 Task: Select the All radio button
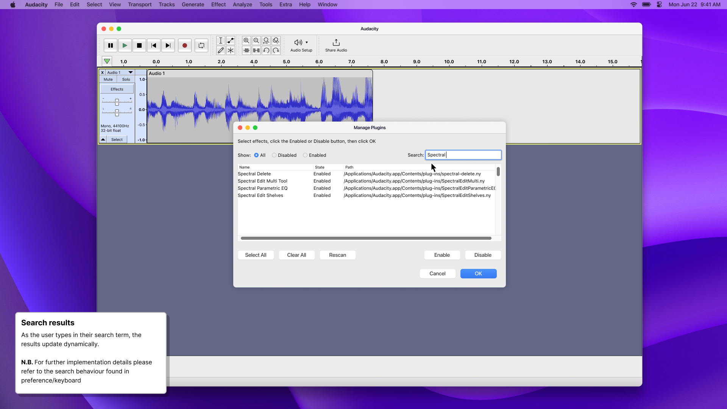click(x=256, y=155)
